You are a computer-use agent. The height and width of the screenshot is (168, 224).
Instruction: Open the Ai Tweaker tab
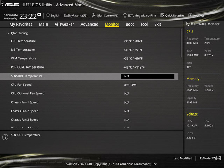click(x=64, y=24)
